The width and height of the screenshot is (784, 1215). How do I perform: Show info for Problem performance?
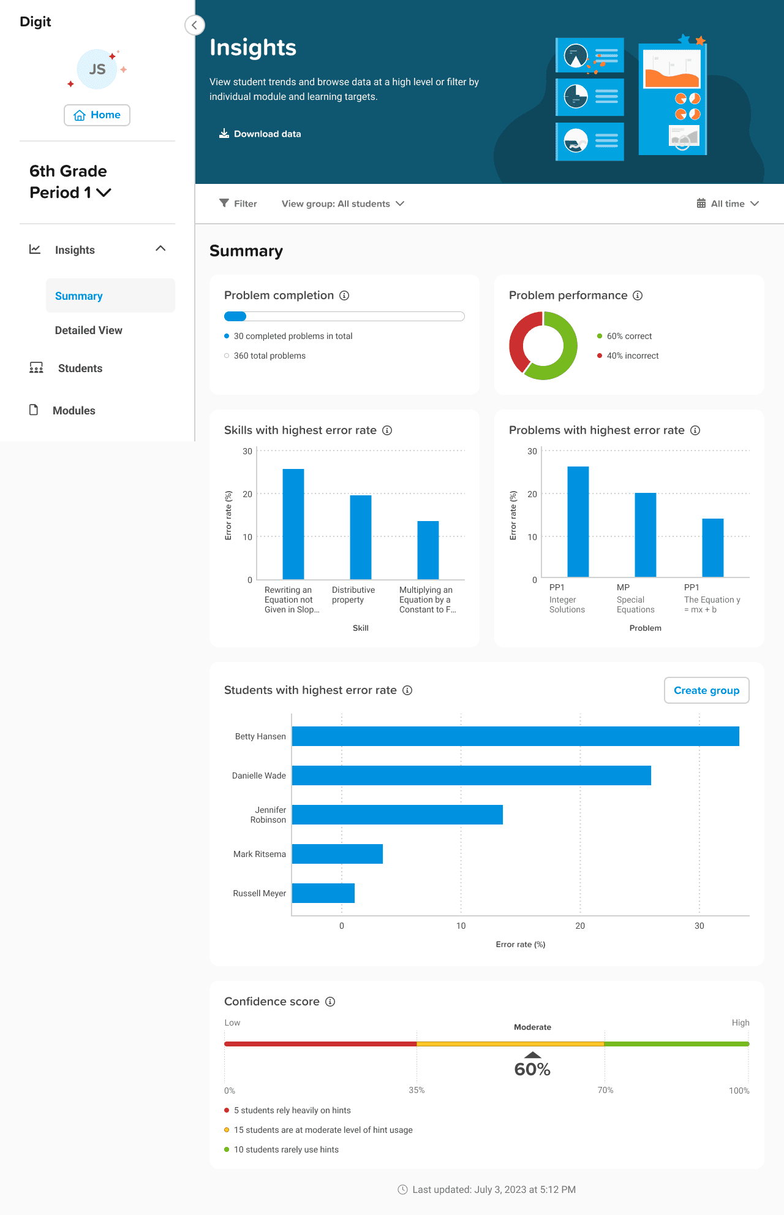click(638, 295)
